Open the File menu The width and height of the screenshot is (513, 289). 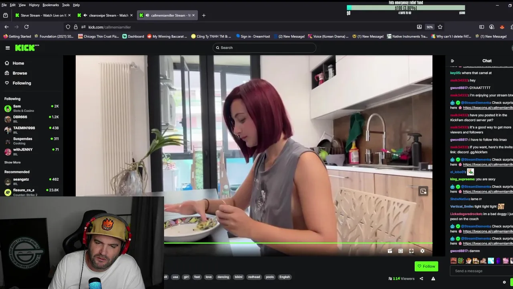click(4, 5)
